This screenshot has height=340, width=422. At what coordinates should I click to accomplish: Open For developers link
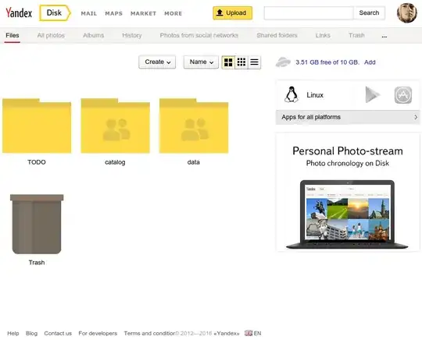(98, 333)
